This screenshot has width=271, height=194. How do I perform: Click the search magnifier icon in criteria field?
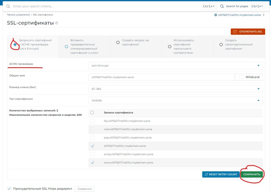click(8, 6)
